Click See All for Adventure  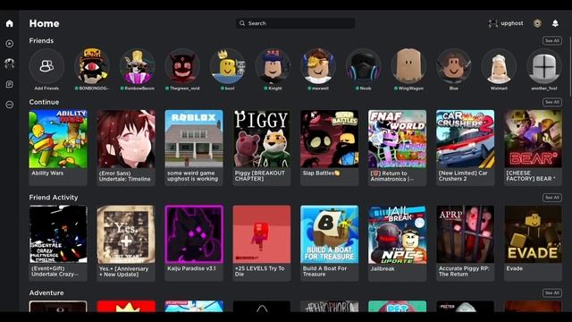tap(552, 292)
